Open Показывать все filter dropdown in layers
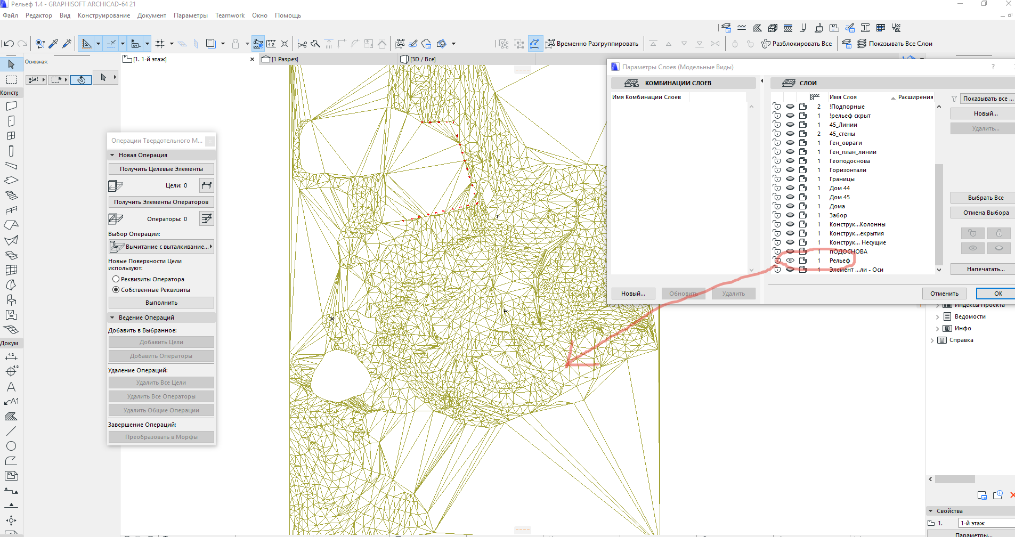The image size is (1015, 537). click(x=988, y=99)
